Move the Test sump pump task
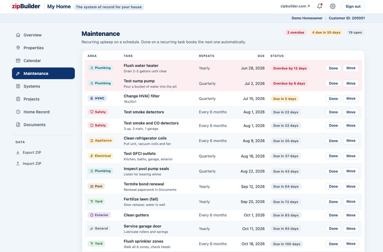This screenshot has height=252, width=383. pyautogui.click(x=351, y=83)
